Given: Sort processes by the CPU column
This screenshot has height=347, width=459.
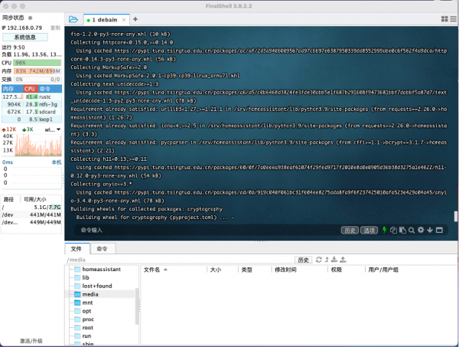Looking at the screenshot, I should 31,89.
